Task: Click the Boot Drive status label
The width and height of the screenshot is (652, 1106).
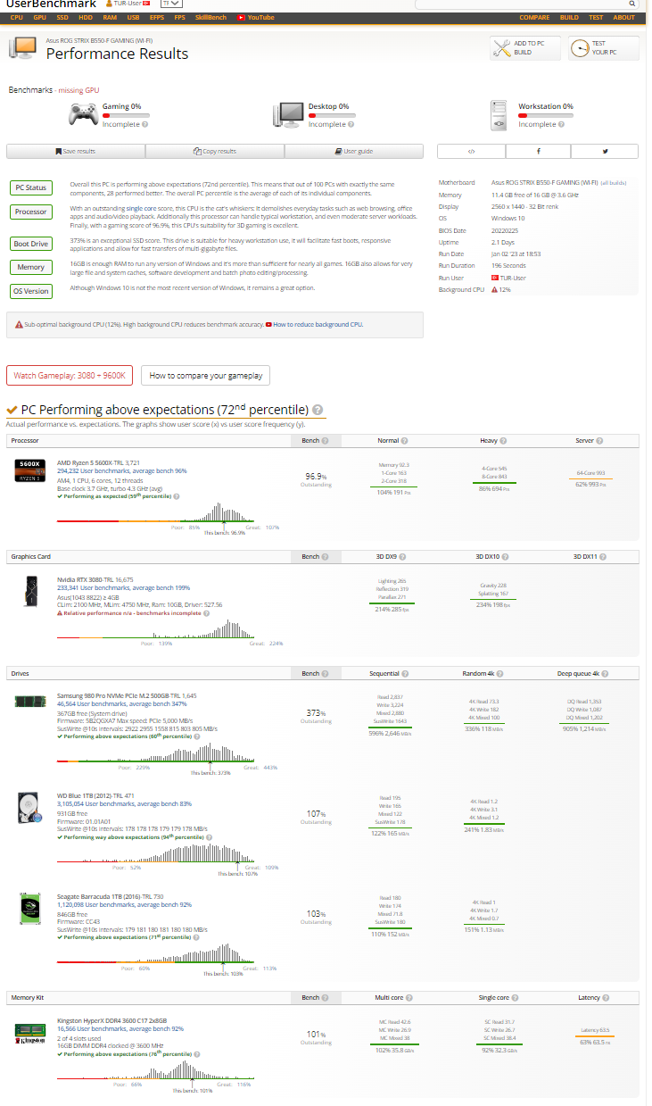Action: coord(30,244)
